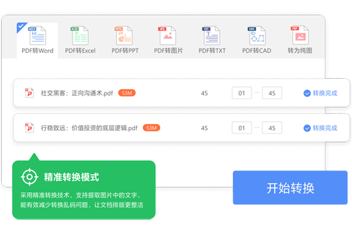Viewport: 352px width, 235px height.
Task: Pick the PDF转CAD conversion icon
Action: 256,36
